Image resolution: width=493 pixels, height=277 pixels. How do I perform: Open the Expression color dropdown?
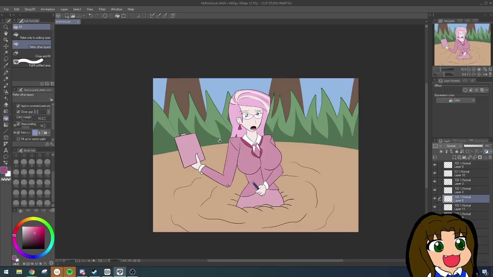pos(456,100)
